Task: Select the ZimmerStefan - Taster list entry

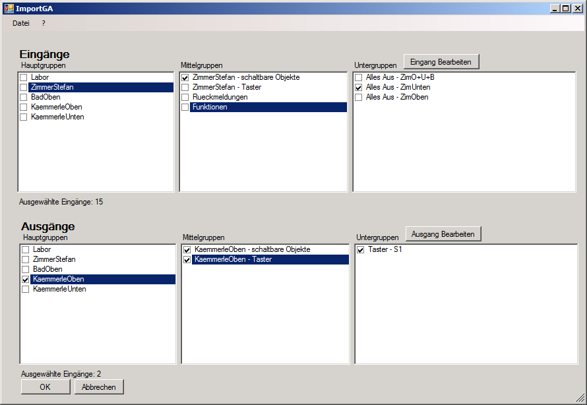Action: [226, 87]
